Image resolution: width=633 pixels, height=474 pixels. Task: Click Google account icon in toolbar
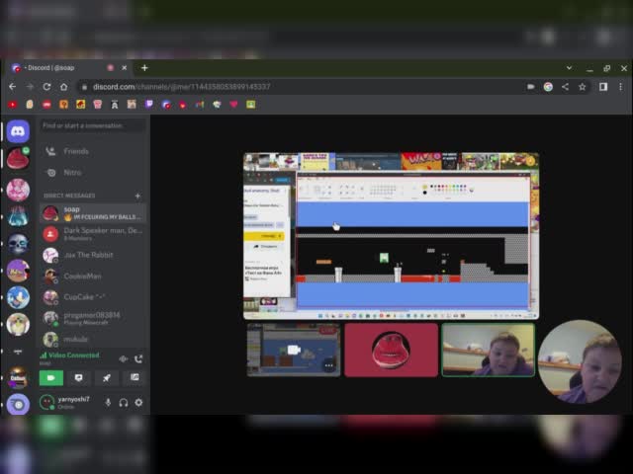548,87
